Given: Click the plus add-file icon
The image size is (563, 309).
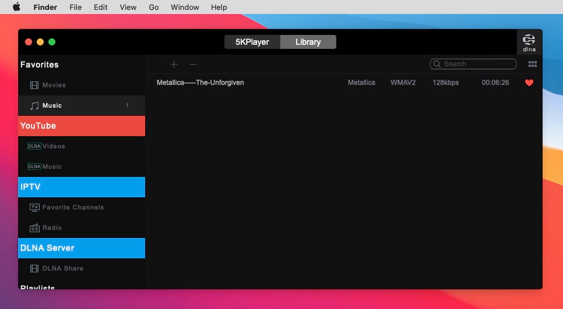Looking at the screenshot, I should (174, 65).
